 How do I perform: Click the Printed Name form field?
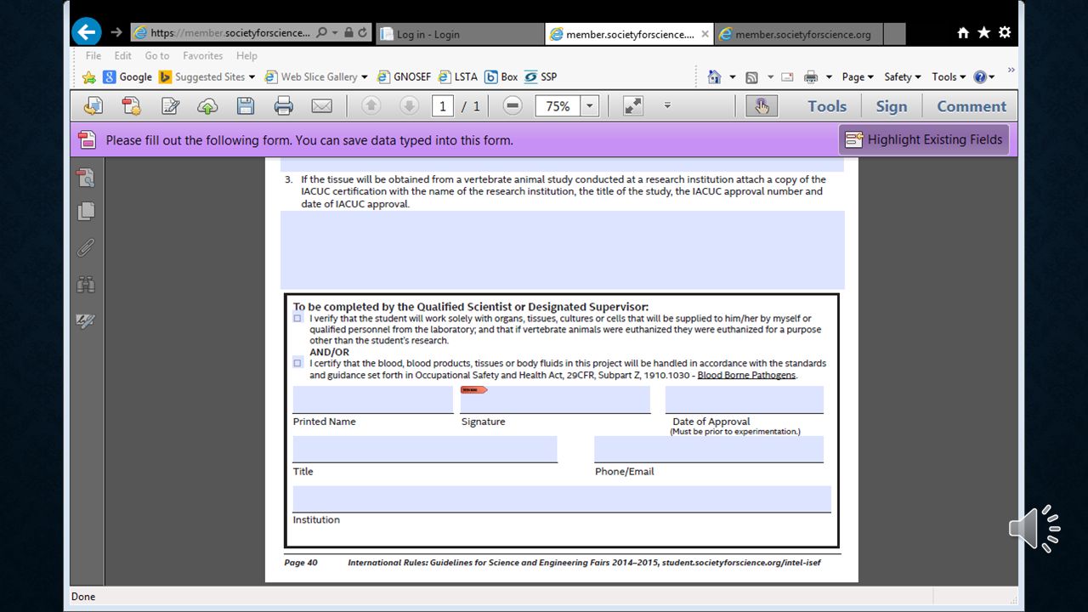373,399
